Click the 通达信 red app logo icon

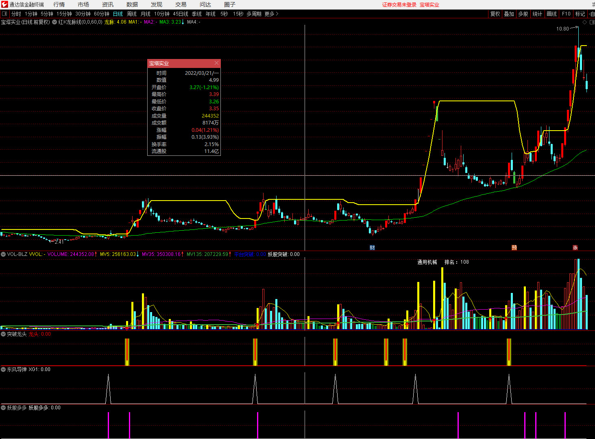point(4,4)
